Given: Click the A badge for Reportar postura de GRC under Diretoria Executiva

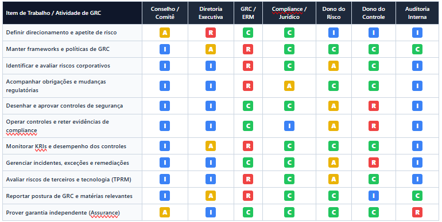Looking at the screenshot, I should (211, 196).
